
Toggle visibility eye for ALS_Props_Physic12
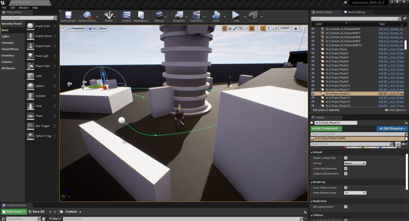(313, 94)
